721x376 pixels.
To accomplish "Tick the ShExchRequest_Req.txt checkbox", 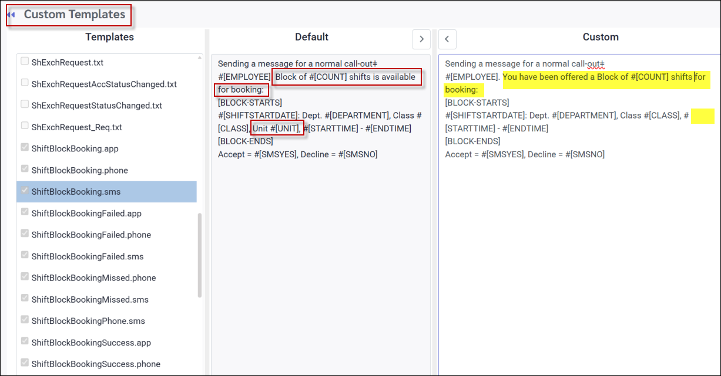I will coord(25,126).
